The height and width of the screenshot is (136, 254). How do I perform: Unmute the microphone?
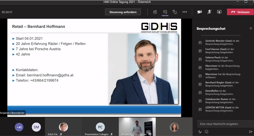(x=209, y=12)
